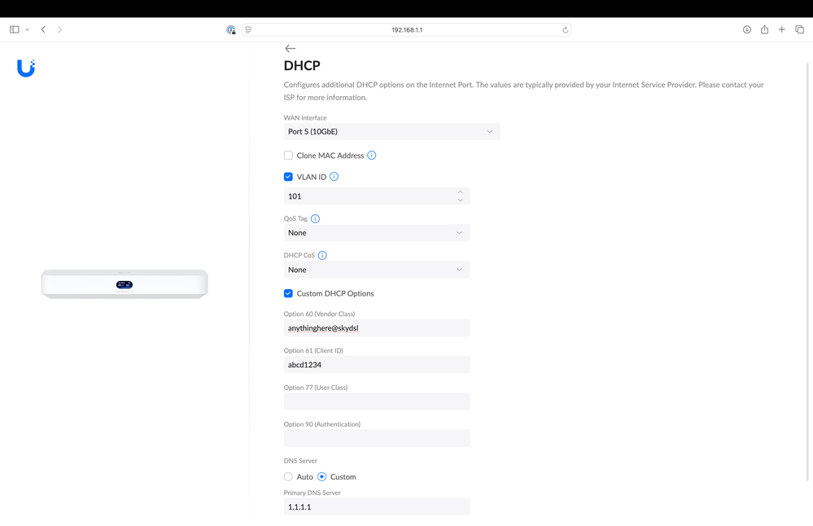
Task: Increase VLAN ID with the up stepper
Action: tap(460, 192)
